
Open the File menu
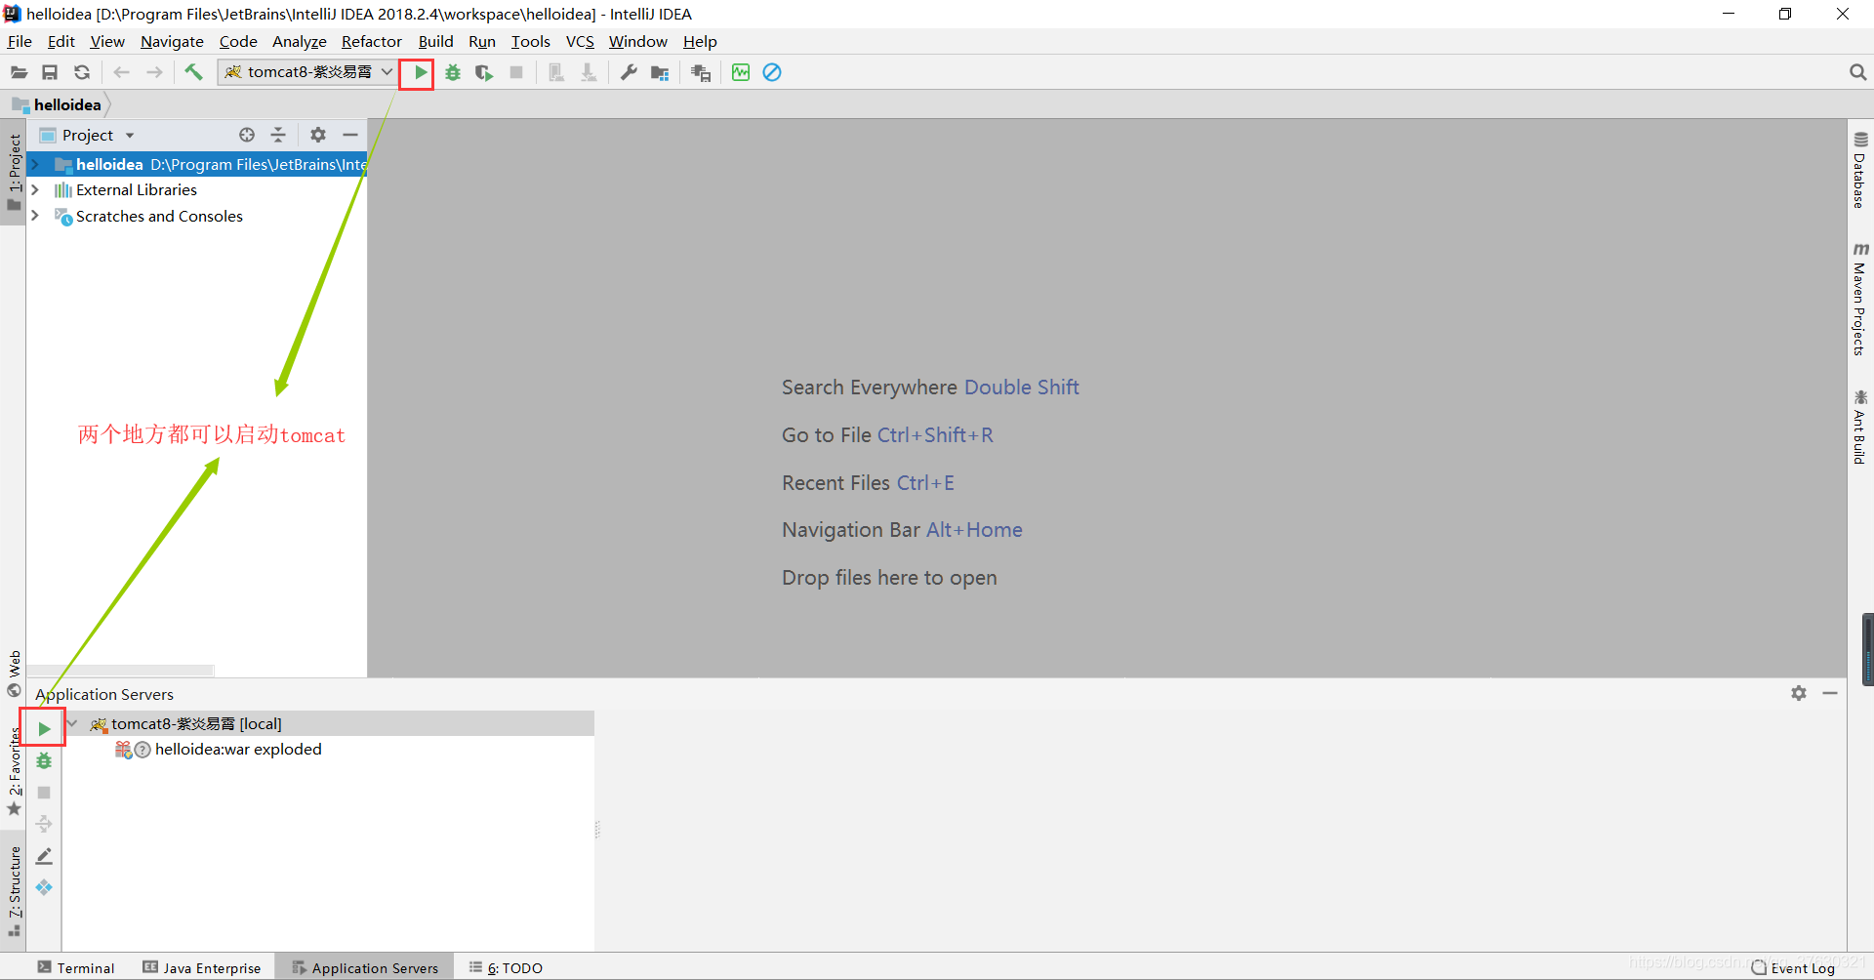20,41
